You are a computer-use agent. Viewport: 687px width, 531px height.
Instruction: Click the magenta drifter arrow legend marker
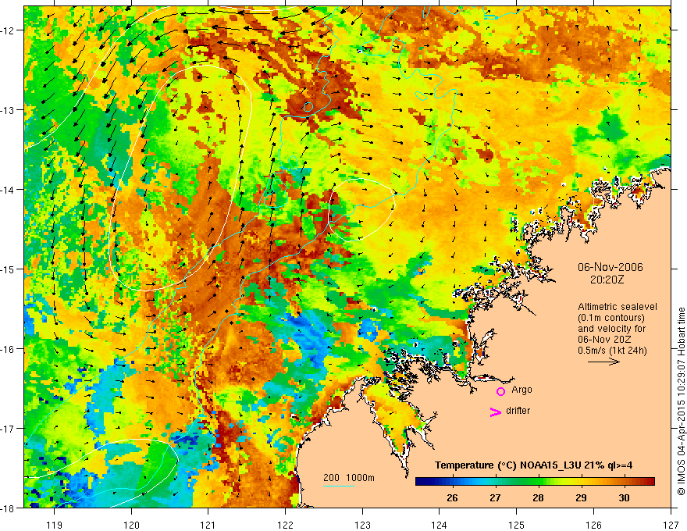pyautogui.click(x=495, y=412)
